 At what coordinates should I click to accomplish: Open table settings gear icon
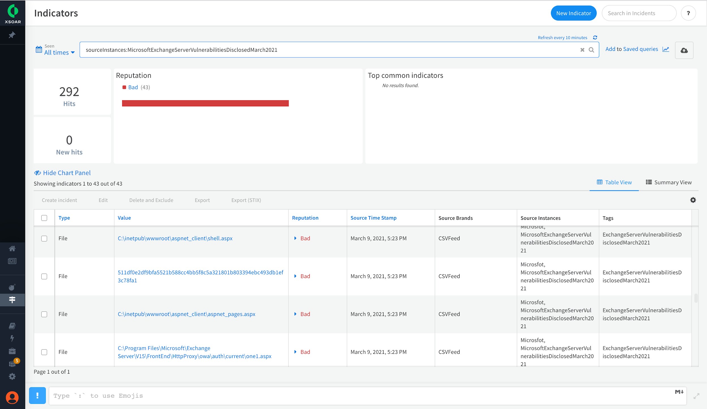pos(693,200)
